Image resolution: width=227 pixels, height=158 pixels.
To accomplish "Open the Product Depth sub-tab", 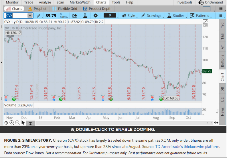I will point(97,9).
